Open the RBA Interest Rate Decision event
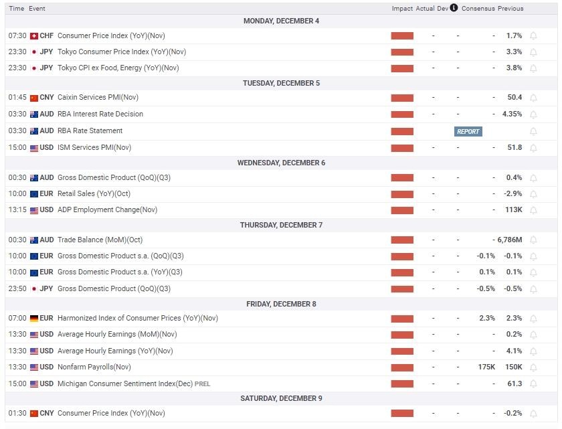 100,114
